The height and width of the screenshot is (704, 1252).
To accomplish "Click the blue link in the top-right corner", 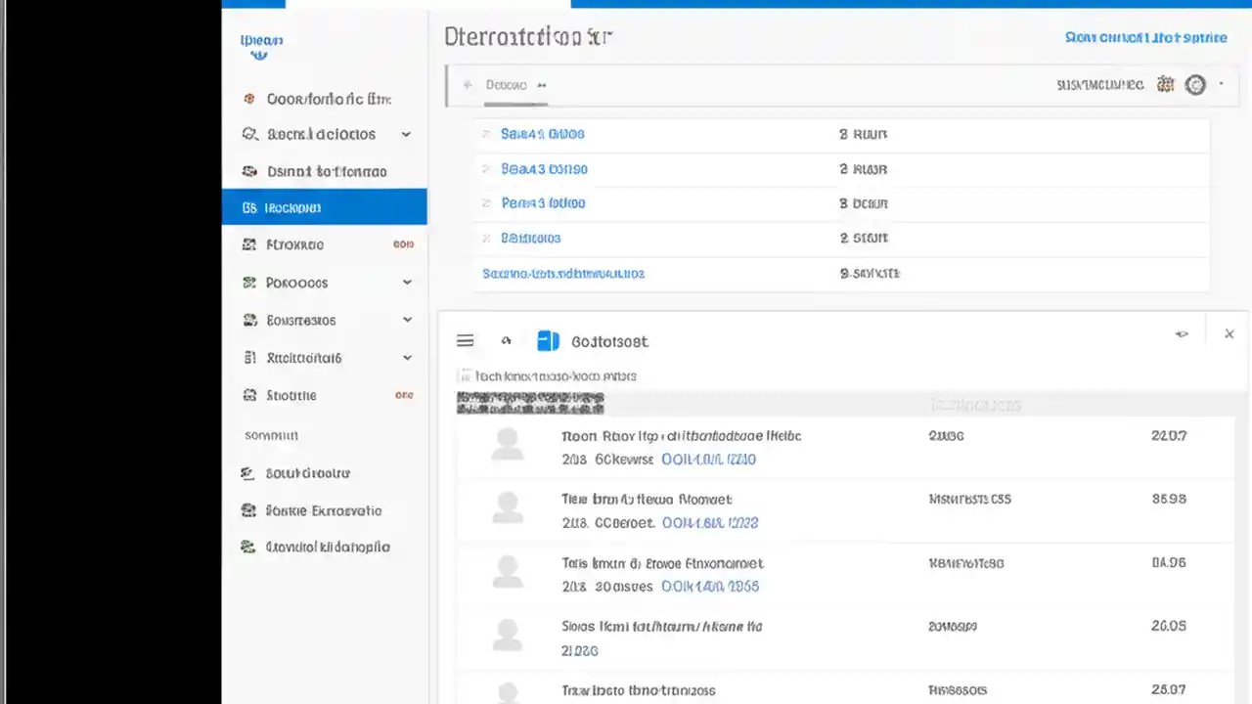I will point(1145,37).
